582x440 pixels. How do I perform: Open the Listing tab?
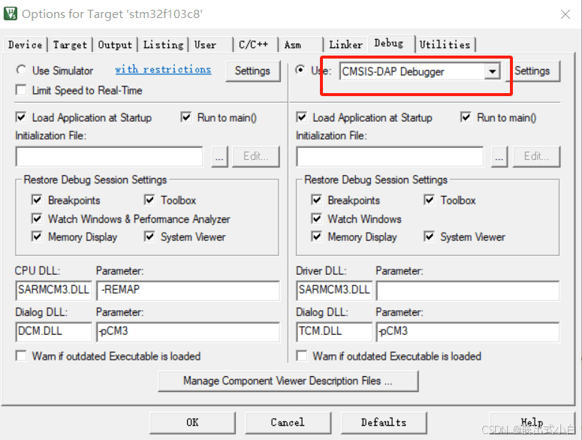(163, 44)
